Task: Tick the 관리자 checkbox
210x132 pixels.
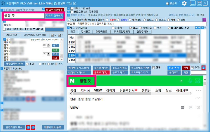Action: [x=113, y=28]
